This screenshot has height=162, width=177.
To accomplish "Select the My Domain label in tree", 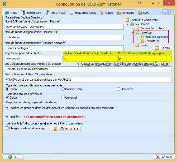I will [x=142, y=24].
